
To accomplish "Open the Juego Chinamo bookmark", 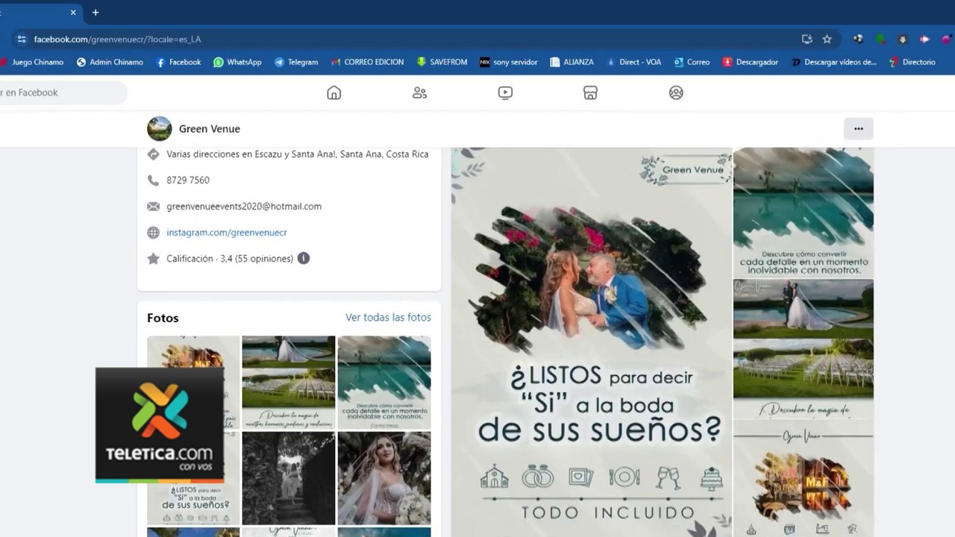I will pos(32,63).
